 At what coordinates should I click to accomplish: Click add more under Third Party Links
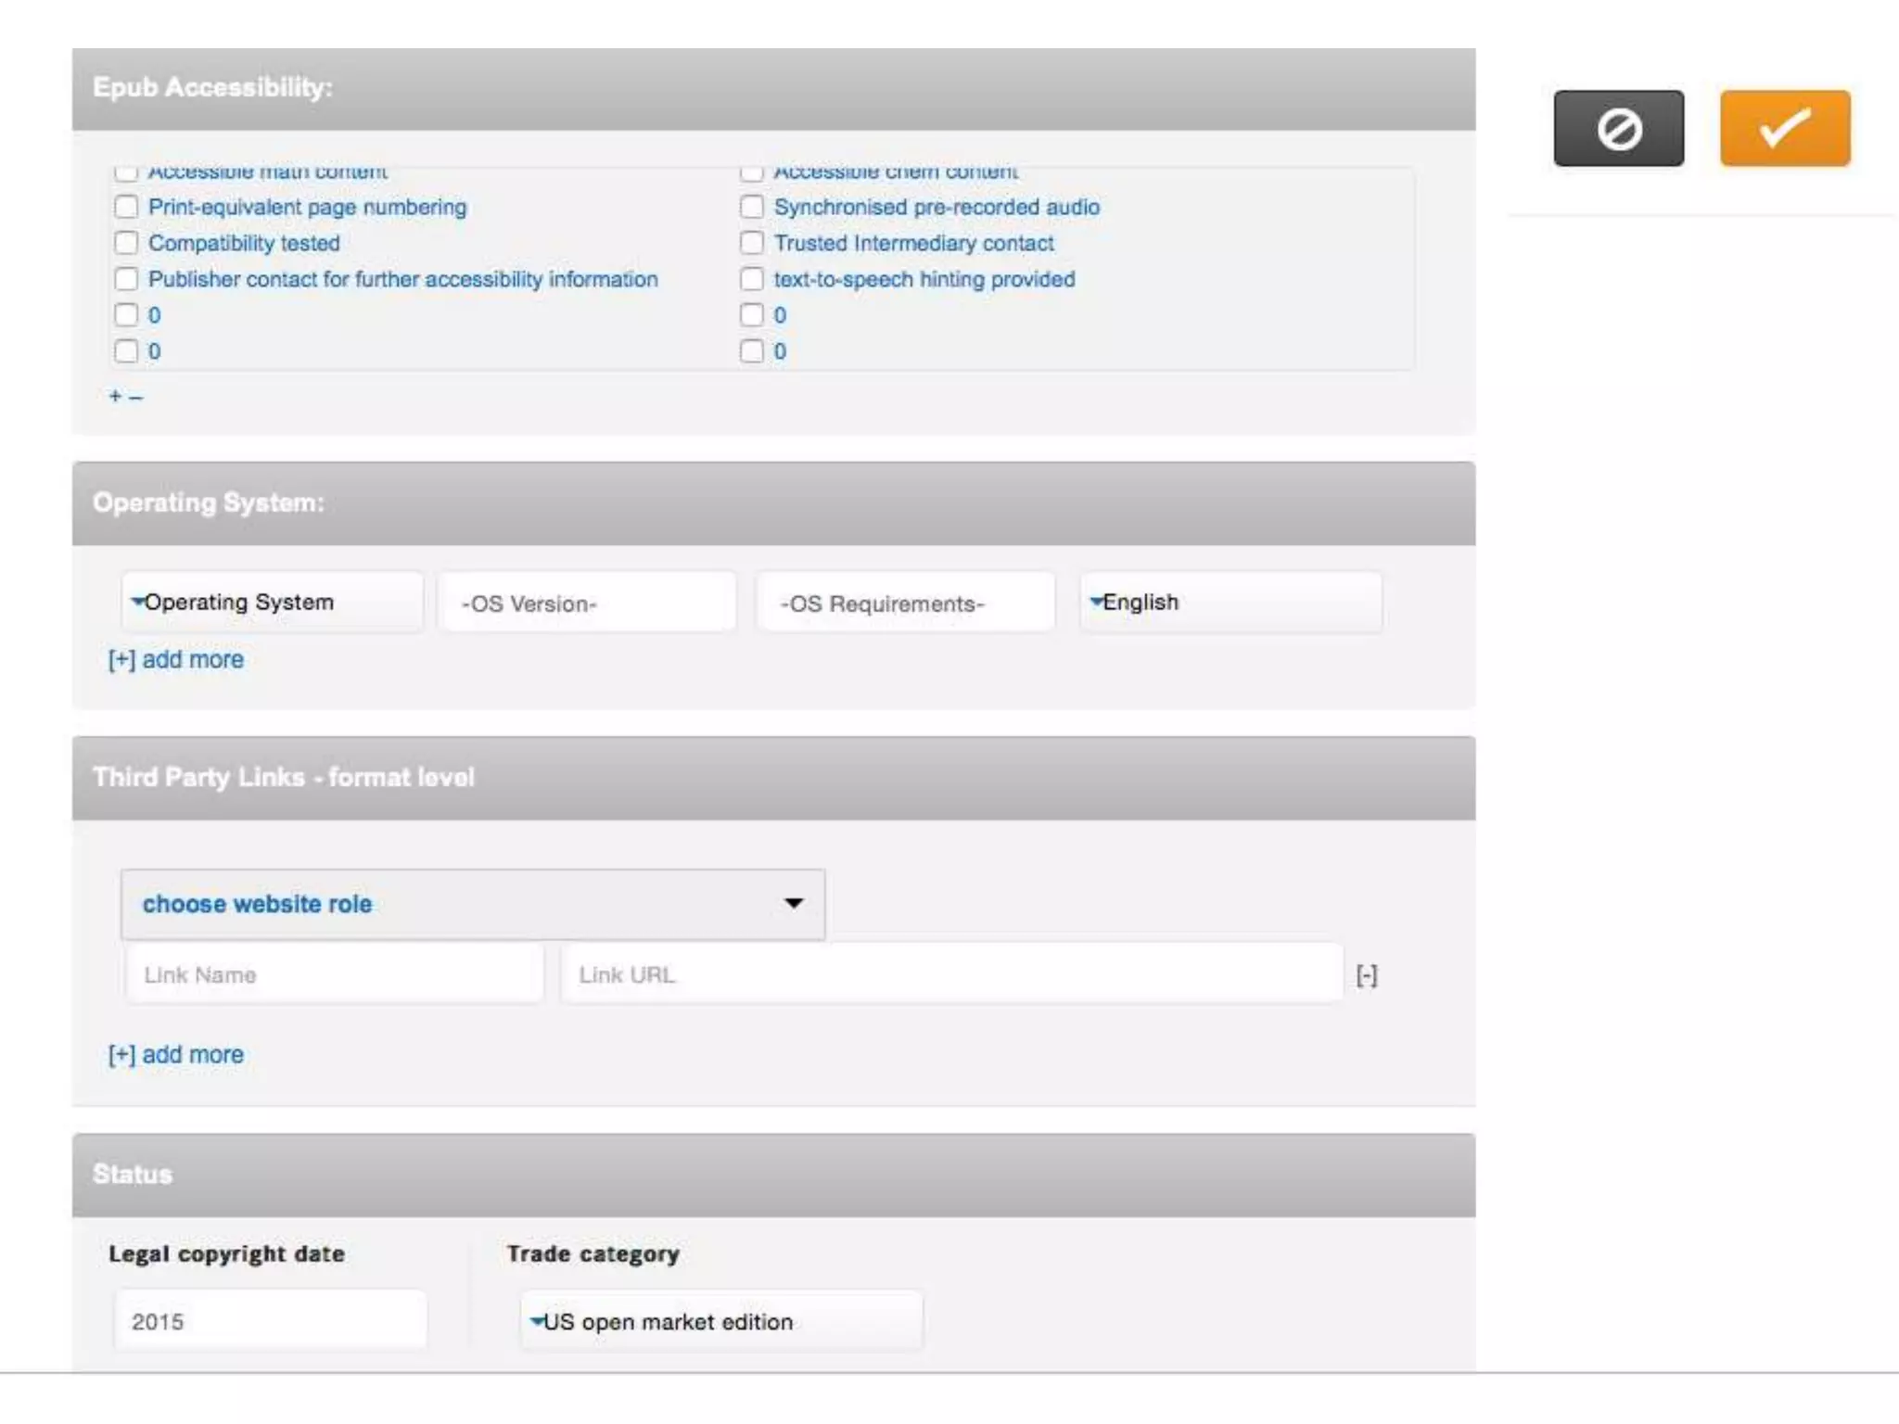pyautogui.click(x=176, y=1054)
